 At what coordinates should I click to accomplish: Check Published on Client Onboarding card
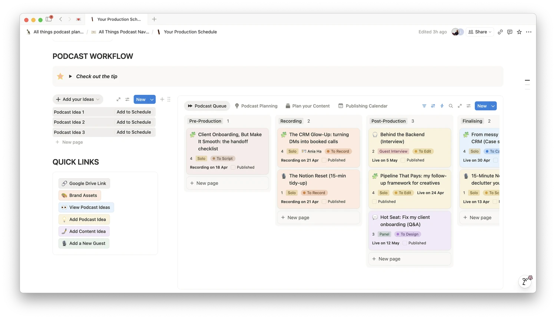(233, 167)
